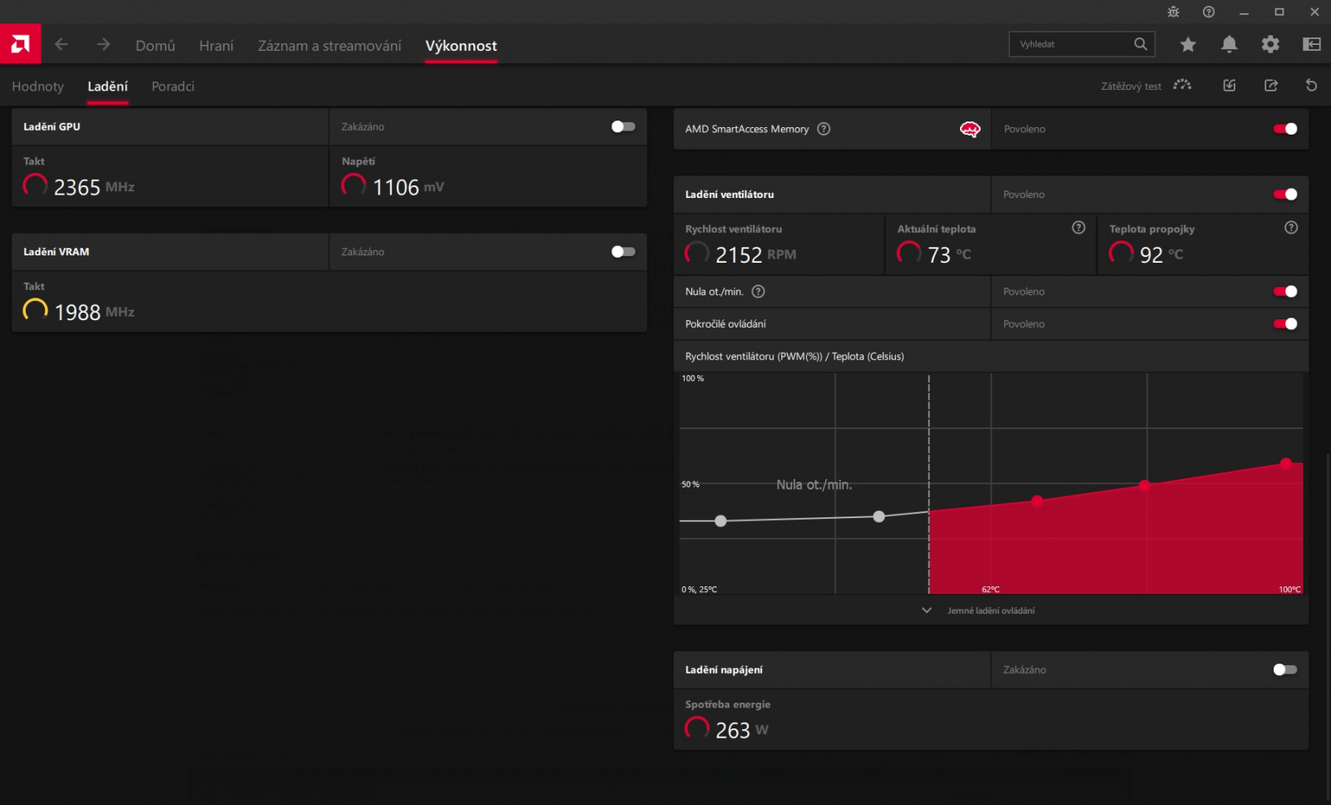Enable the Ladění GPU toggle
1331x805 pixels.
pos(623,126)
